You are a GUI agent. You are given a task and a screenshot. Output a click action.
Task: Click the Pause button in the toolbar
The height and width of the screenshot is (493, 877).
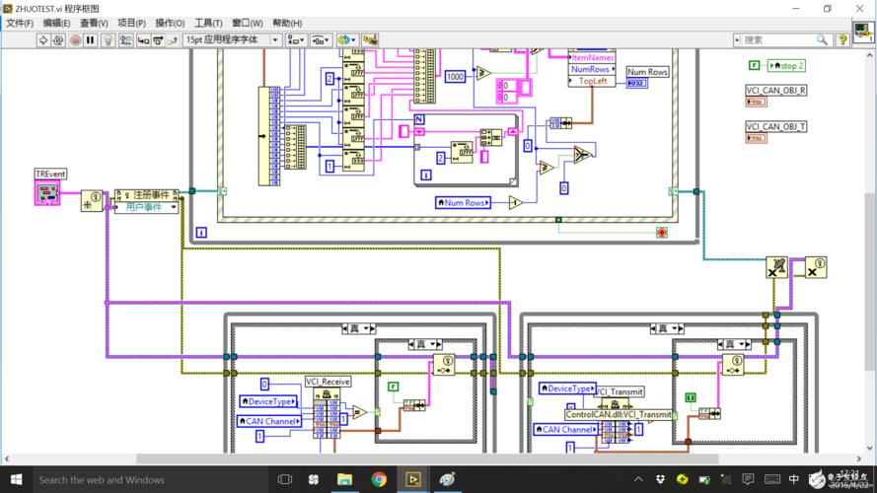click(90, 40)
